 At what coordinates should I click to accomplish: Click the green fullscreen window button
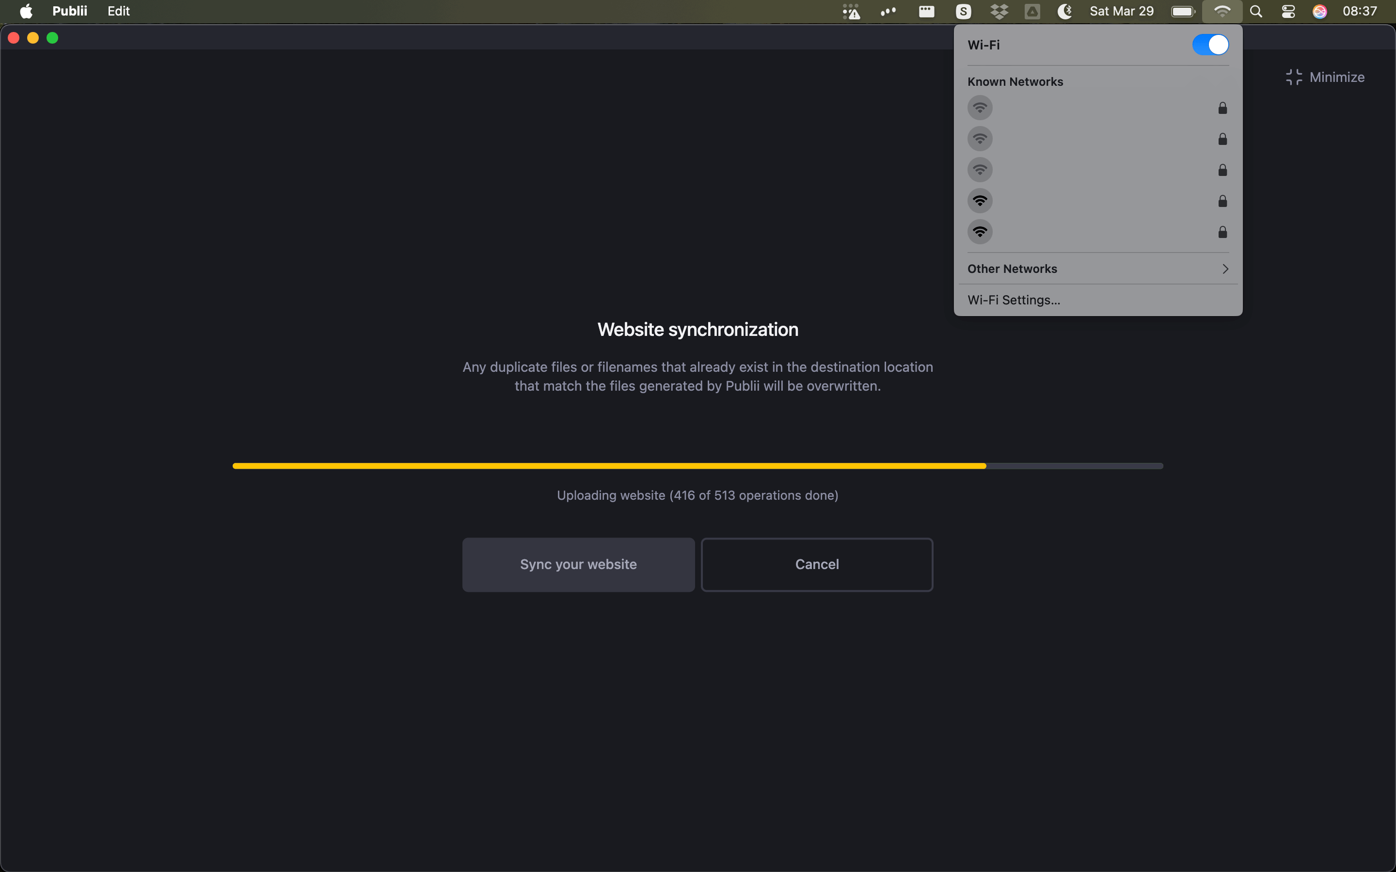click(52, 38)
